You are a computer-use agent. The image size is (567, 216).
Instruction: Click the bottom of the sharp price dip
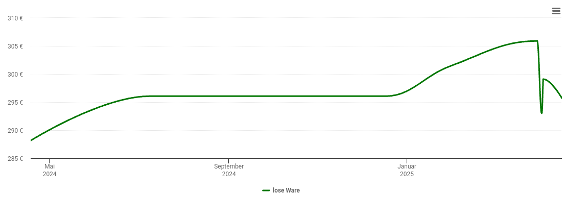click(541, 113)
